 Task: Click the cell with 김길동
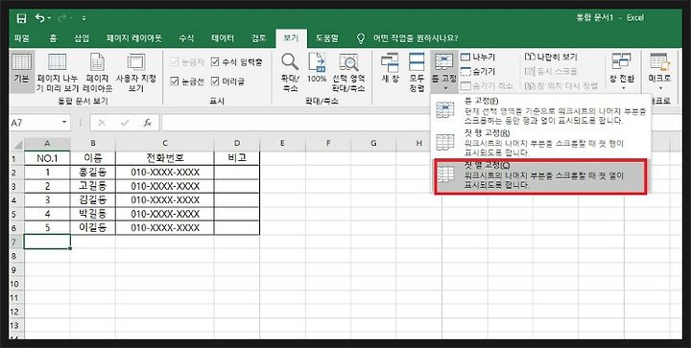click(x=93, y=199)
